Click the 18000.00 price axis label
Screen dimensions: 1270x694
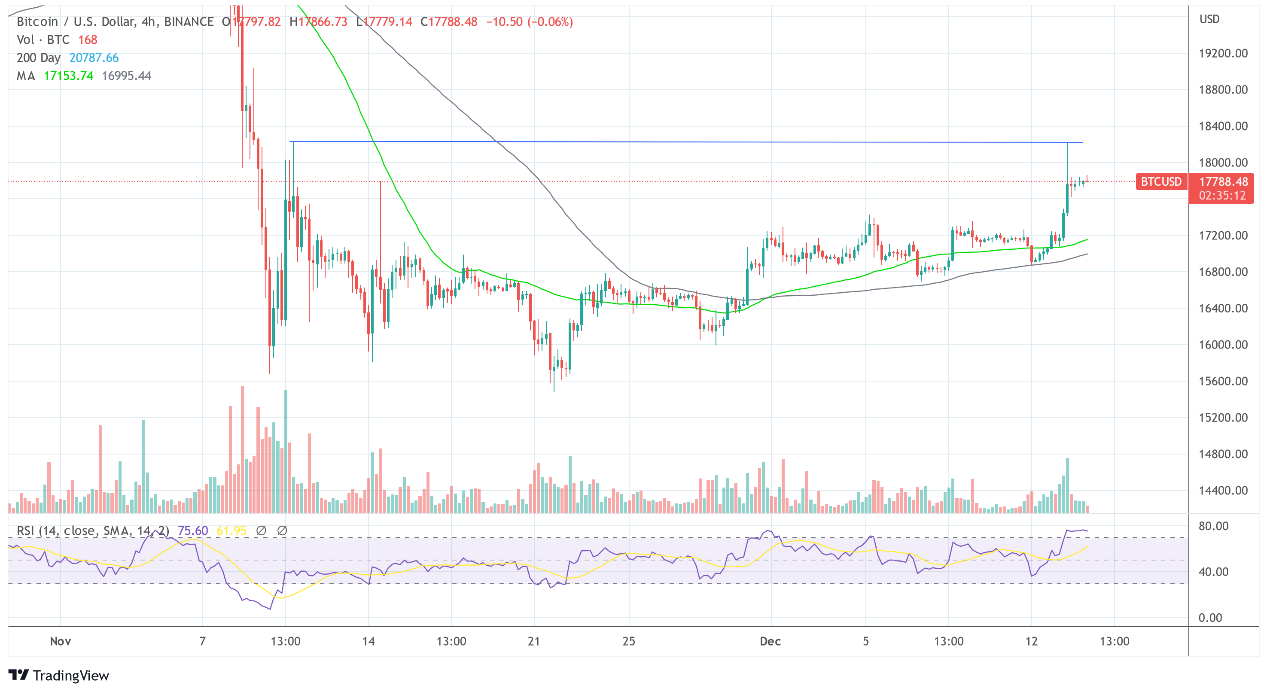point(1223,163)
